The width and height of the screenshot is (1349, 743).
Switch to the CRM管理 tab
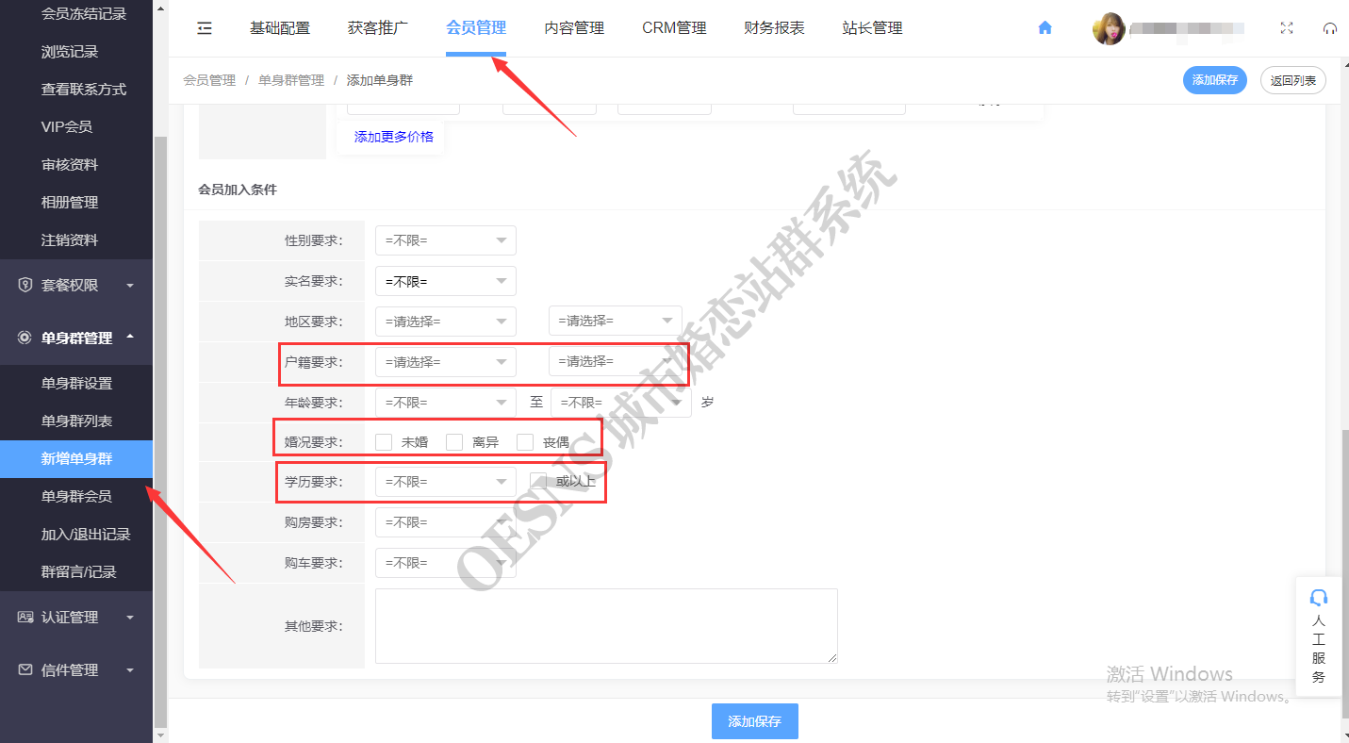point(674,28)
